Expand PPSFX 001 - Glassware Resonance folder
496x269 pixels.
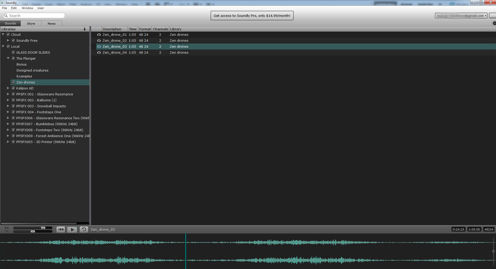pyautogui.click(x=8, y=94)
